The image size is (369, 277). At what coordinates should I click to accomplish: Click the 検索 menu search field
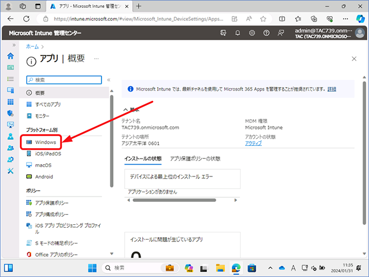point(64,80)
